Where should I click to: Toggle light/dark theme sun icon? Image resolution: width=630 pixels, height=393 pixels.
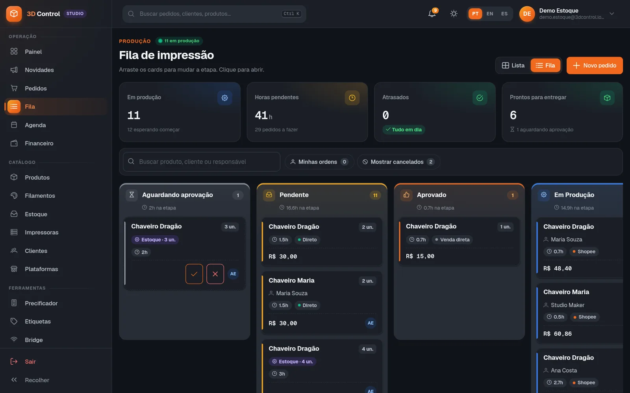[454, 14]
